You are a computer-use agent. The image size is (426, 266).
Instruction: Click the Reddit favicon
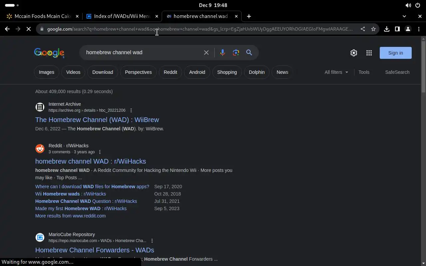click(40, 149)
